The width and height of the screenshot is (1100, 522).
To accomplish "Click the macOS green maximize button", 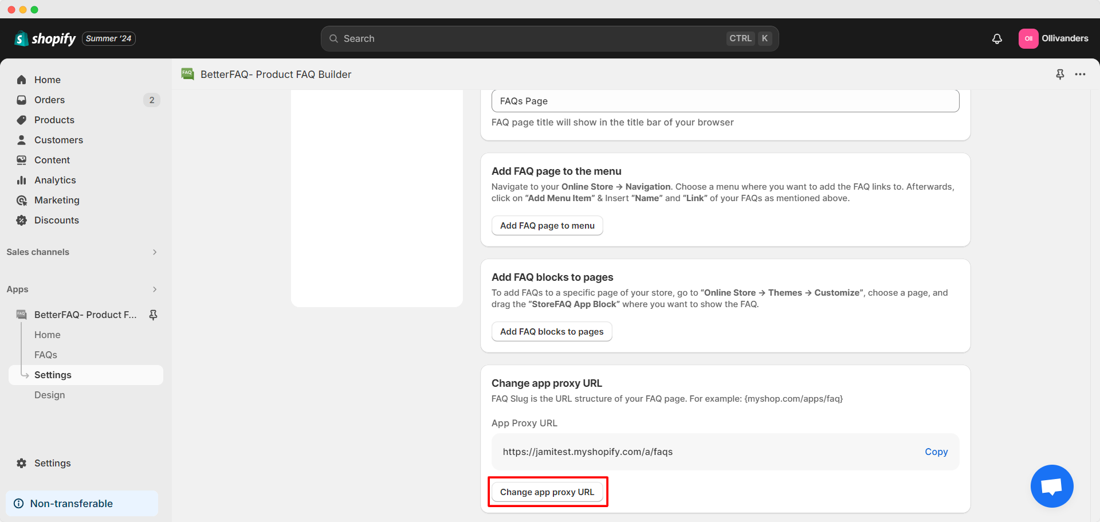I will (34, 10).
